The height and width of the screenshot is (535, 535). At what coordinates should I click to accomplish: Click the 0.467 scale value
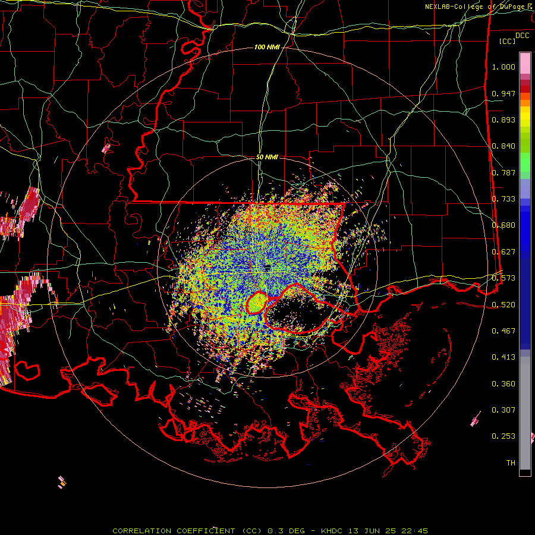503,331
